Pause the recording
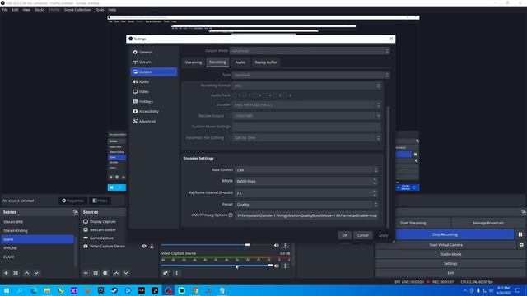This screenshot has height=296, width=527. 520,234
